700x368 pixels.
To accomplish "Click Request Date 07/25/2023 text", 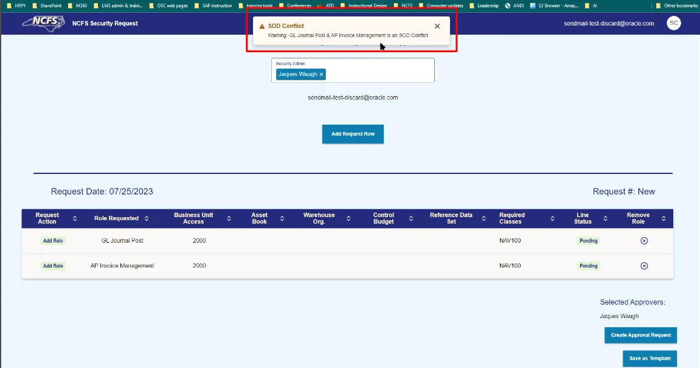I will pos(102,192).
